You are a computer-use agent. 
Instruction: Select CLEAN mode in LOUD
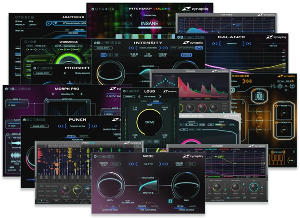click(144, 101)
